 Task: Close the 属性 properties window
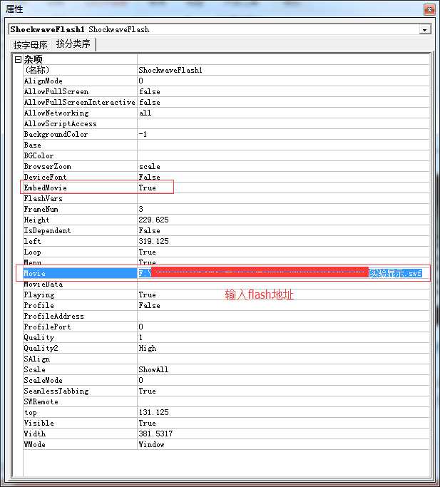pyautogui.click(x=429, y=10)
